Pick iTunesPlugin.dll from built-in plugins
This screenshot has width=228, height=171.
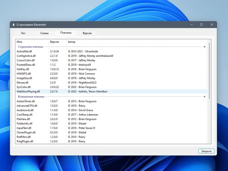pyautogui.click(x=26, y=133)
